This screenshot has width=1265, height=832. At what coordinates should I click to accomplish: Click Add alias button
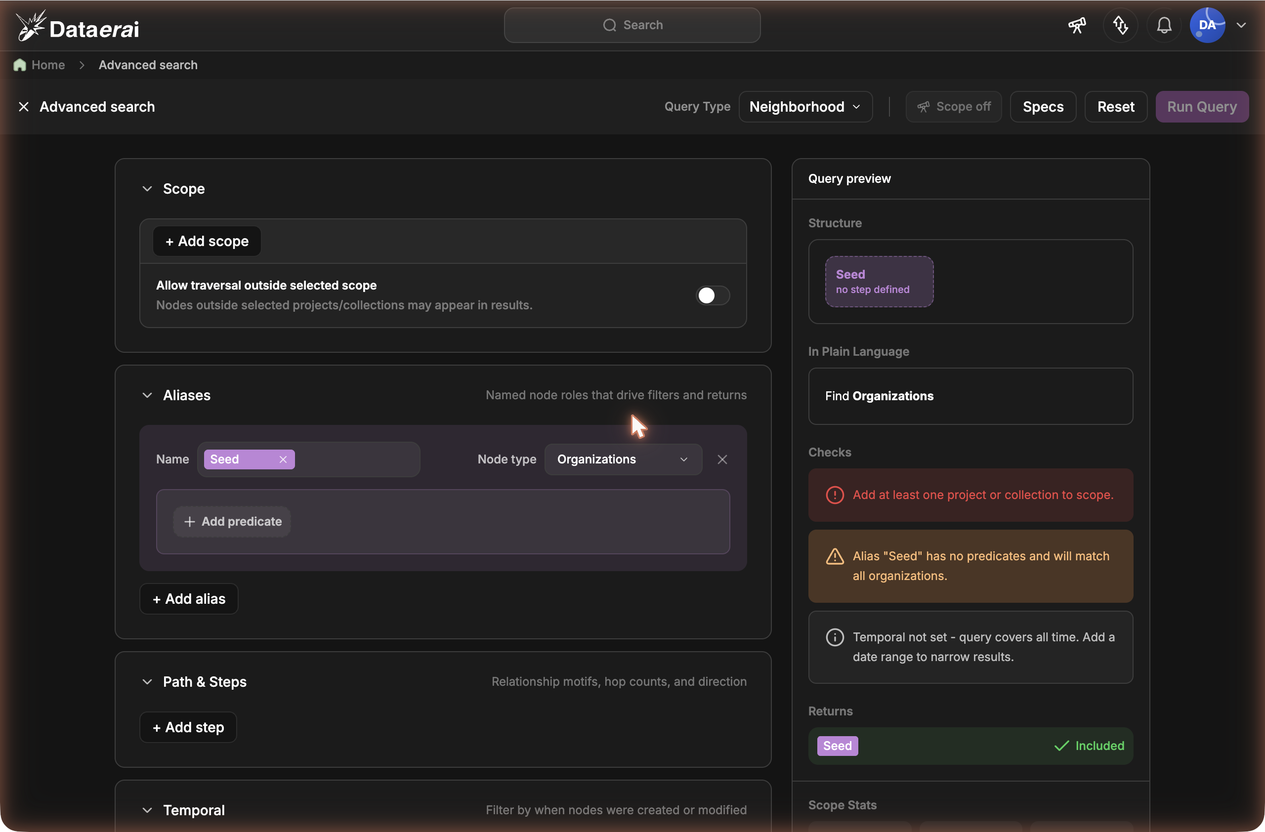tap(189, 599)
